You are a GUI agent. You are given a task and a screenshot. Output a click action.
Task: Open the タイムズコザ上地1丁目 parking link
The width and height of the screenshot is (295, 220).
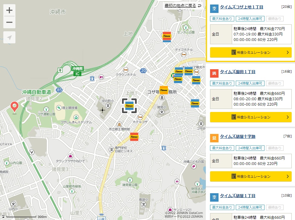tap(242, 7)
